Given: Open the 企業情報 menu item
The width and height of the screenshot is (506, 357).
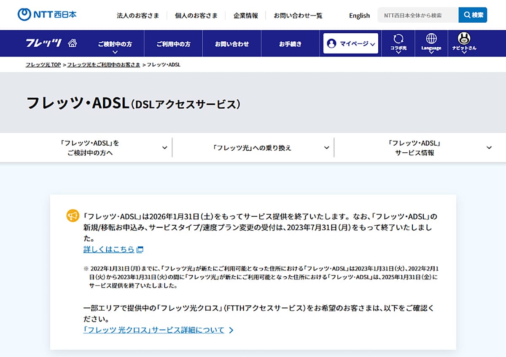Looking at the screenshot, I should pos(246,15).
